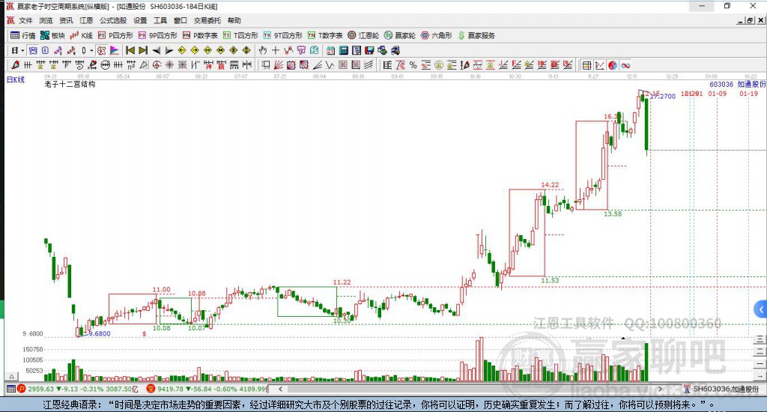Screen dimensions: 767x412
Task: Click the floppy disk save icon
Action: pyautogui.click(x=369, y=50)
